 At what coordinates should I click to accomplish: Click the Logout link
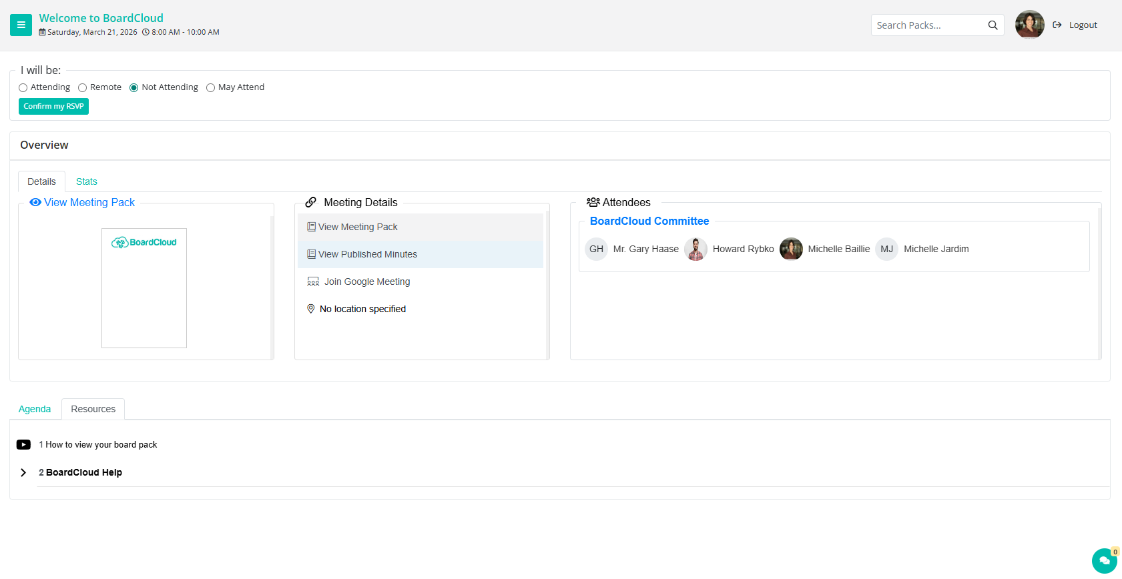click(1082, 25)
